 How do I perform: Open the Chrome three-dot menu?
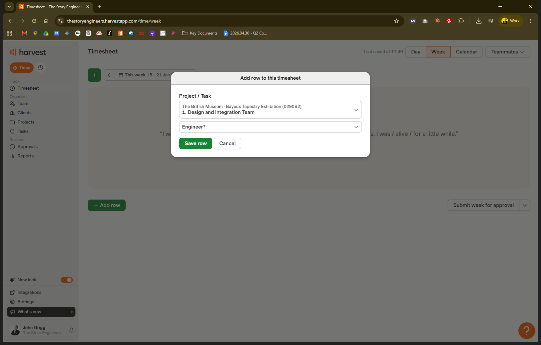(x=531, y=21)
